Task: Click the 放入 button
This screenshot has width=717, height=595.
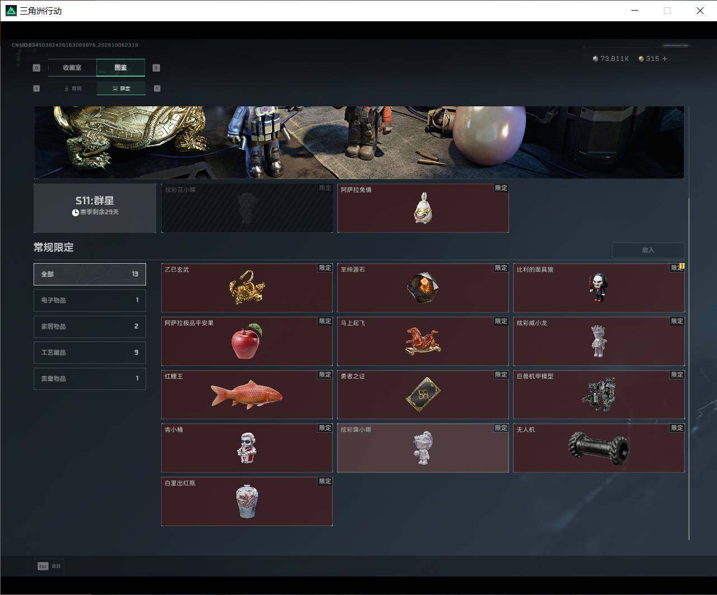Action: (648, 250)
